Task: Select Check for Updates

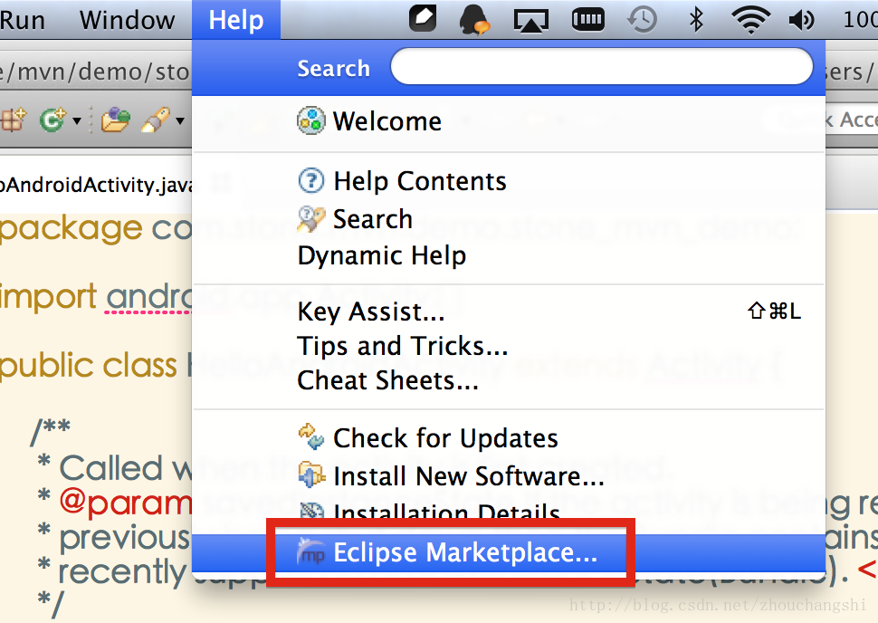Action: tap(509, 438)
